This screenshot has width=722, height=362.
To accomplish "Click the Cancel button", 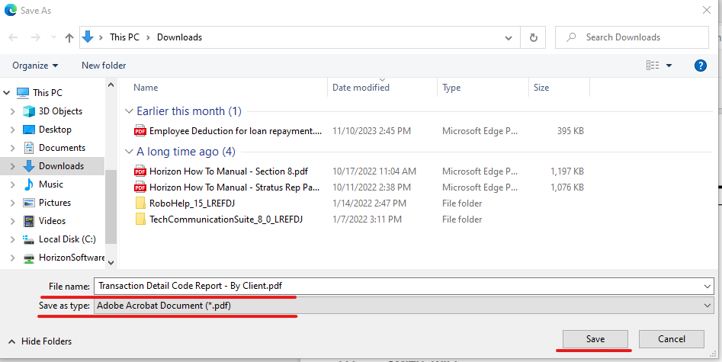I will (671, 339).
